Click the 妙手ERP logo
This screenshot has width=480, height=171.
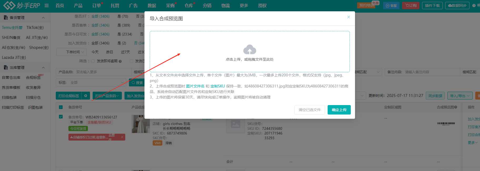(22, 5)
